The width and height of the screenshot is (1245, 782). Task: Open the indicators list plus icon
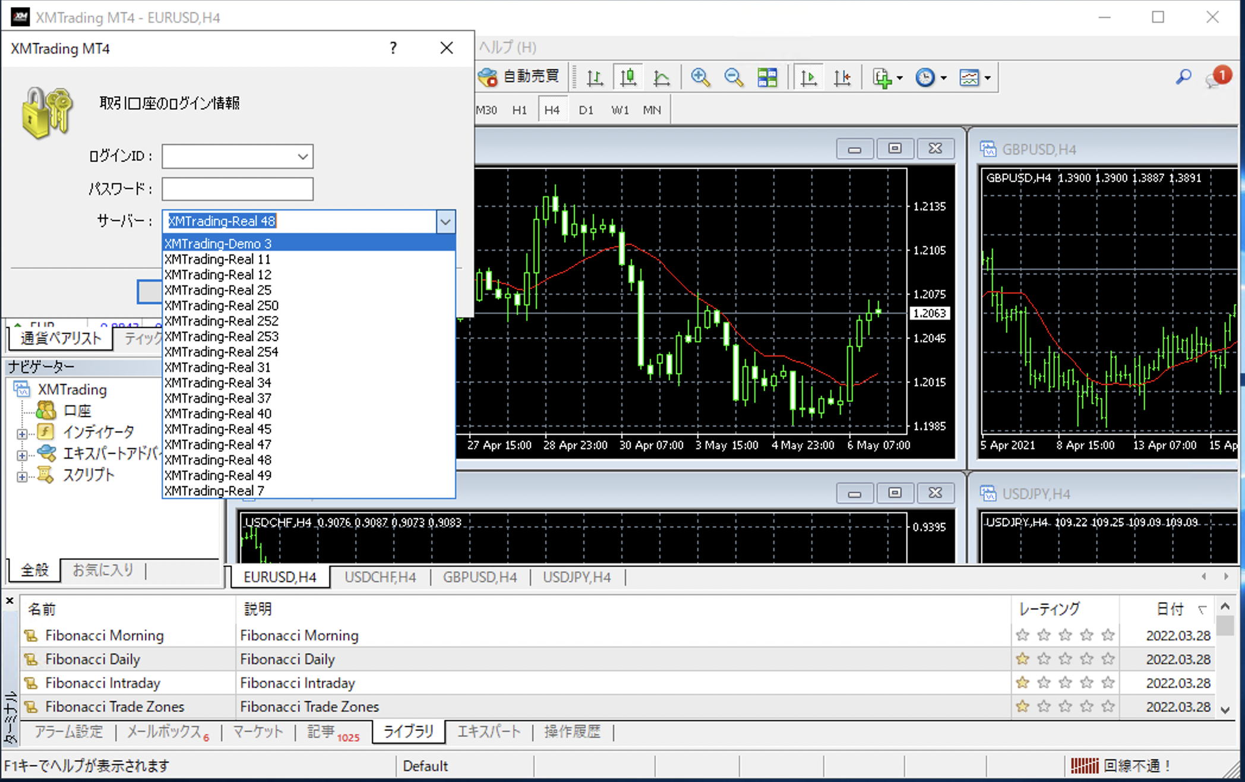(883, 77)
